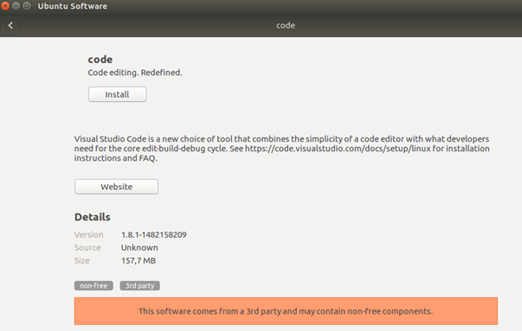Install the code package
This screenshot has width=522, height=331.
point(117,94)
